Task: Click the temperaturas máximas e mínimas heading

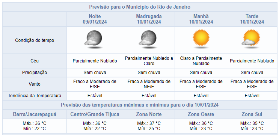Action: click(x=140, y=105)
